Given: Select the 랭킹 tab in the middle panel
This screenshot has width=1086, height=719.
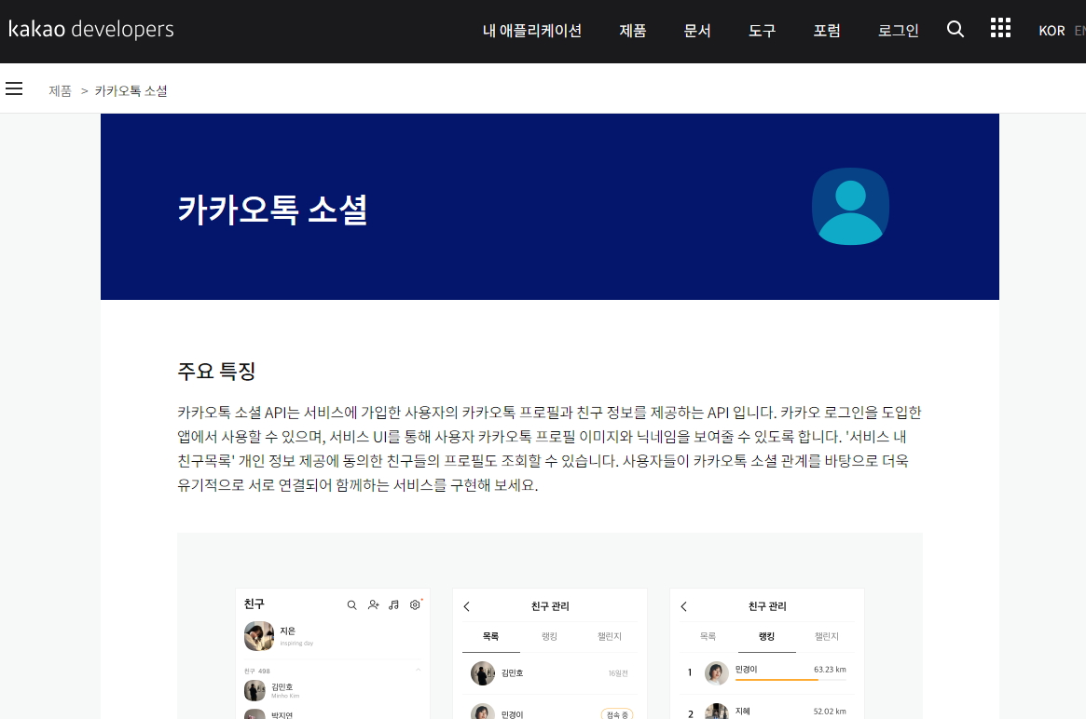Looking at the screenshot, I should [549, 637].
